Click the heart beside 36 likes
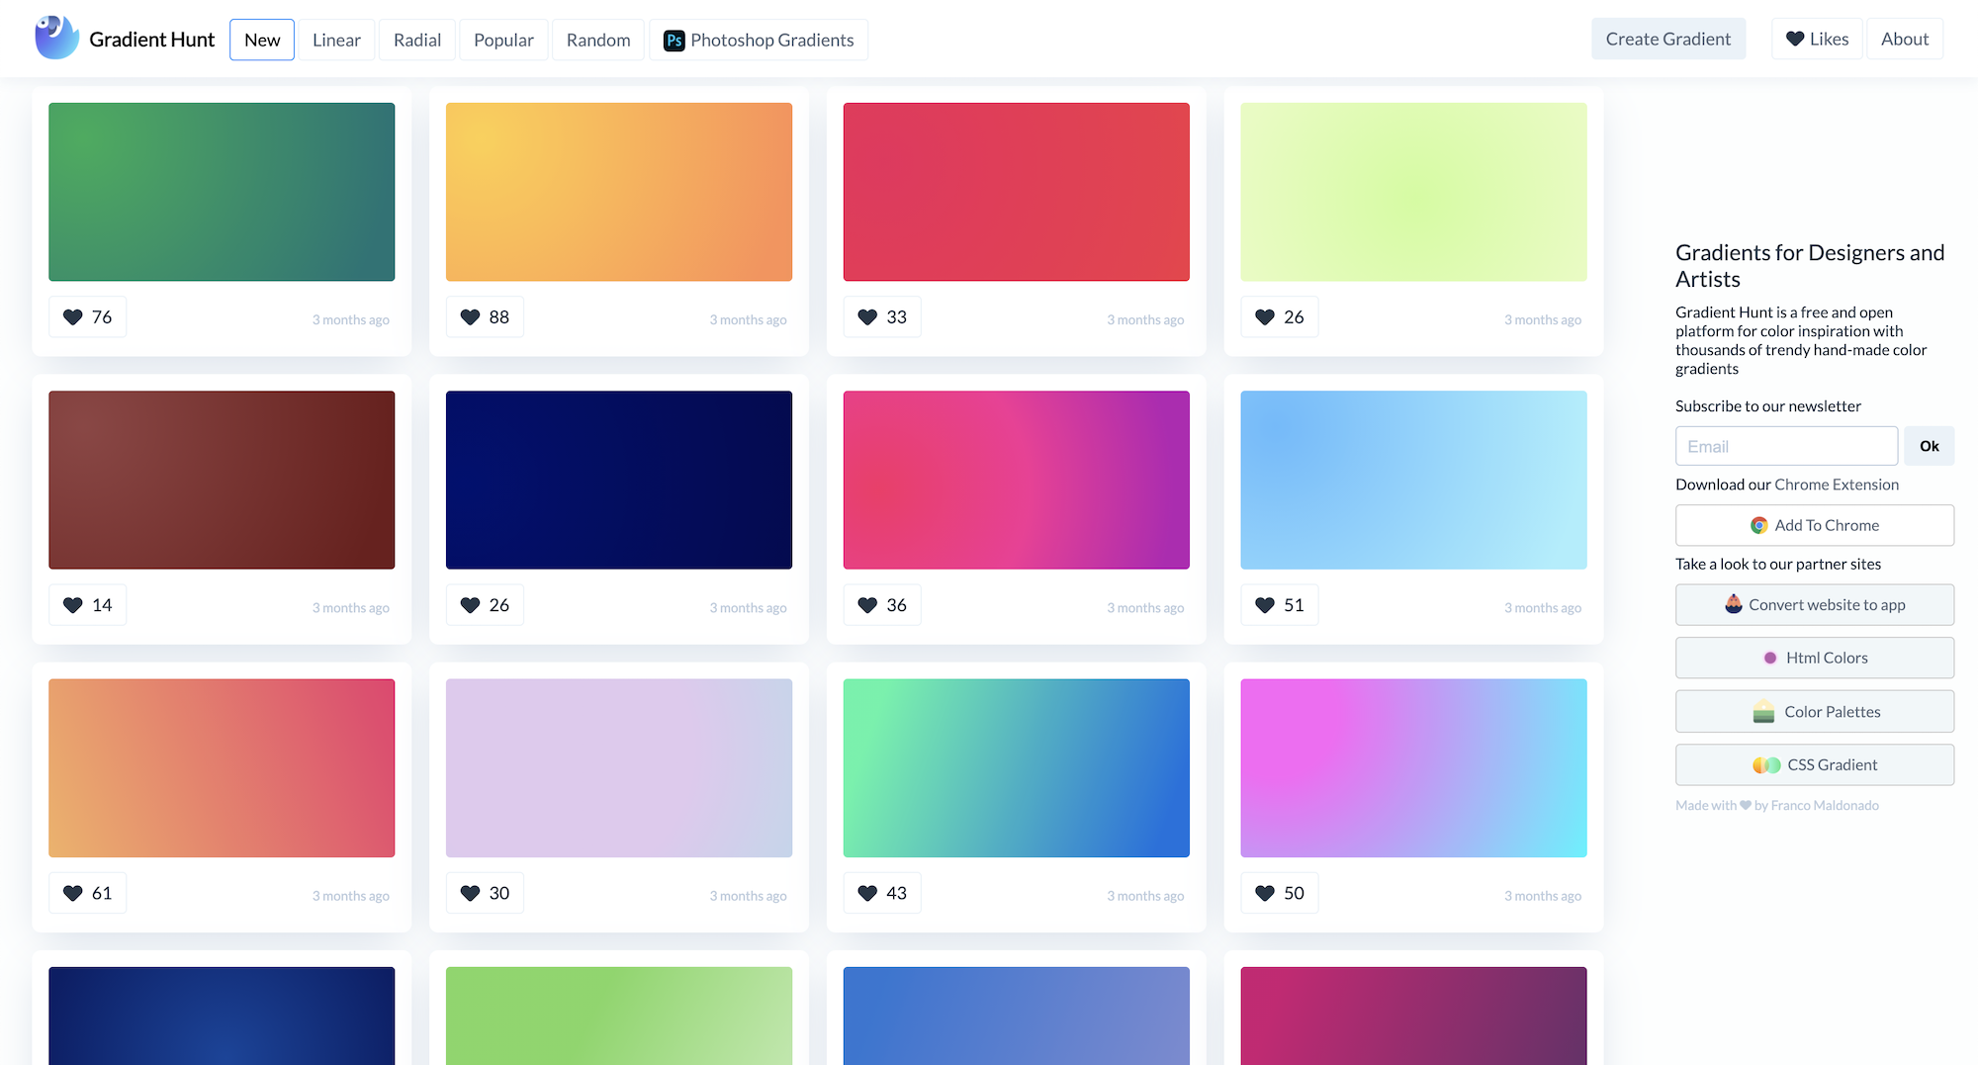This screenshot has height=1065, width=1978. [867, 605]
